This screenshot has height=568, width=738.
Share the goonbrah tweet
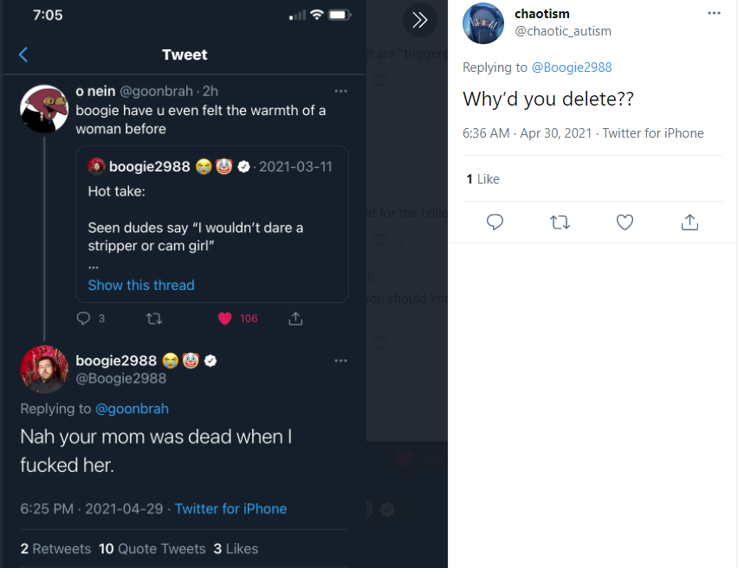point(295,319)
